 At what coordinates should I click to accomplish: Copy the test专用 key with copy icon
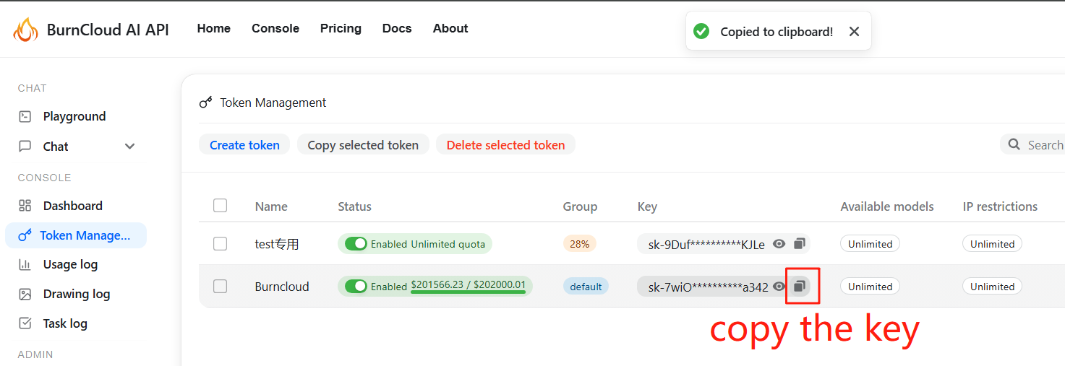coord(799,244)
